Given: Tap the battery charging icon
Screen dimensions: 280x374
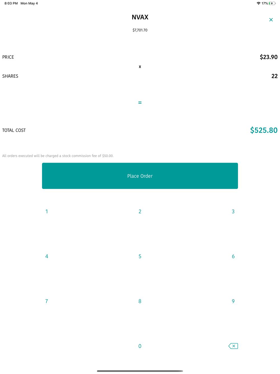Looking at the screenshot, I should point(272,3).
